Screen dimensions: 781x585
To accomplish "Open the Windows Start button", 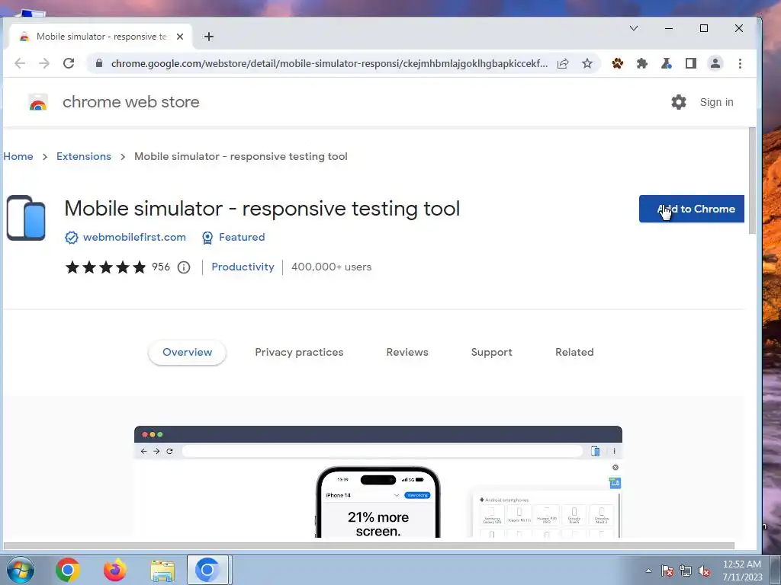I will point(20,570).
